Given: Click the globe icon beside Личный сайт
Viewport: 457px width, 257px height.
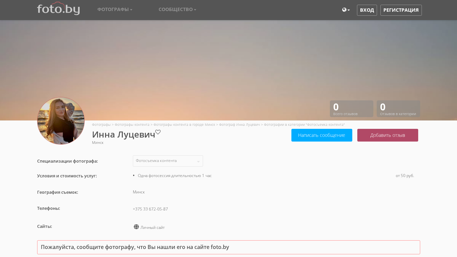Looking at the screenshot, I should coord(136,227).
